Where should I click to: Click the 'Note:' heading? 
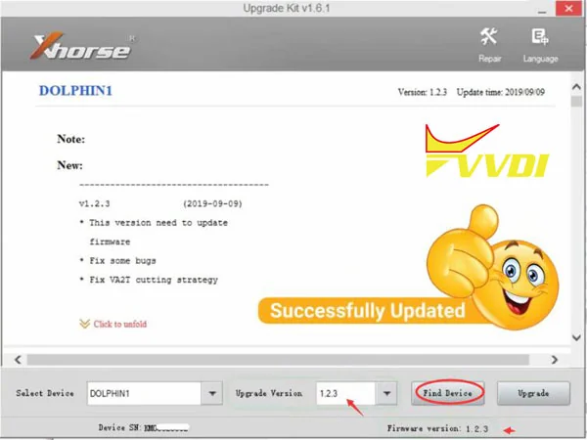click(71, 139)
